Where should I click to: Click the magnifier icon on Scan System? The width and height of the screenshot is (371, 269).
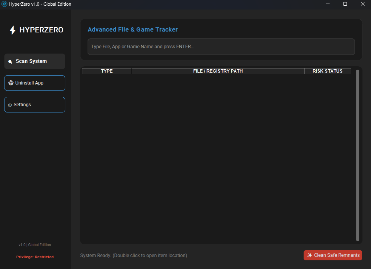click(x=10, y=61)
